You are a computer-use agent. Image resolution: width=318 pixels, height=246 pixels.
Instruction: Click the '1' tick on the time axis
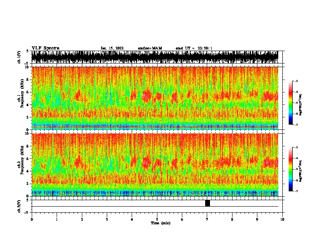pyautogui.click(x=57, y=219)
